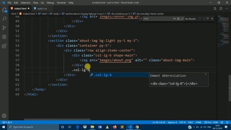
Task: Click the editor minimap
Action: coord(223,31)
